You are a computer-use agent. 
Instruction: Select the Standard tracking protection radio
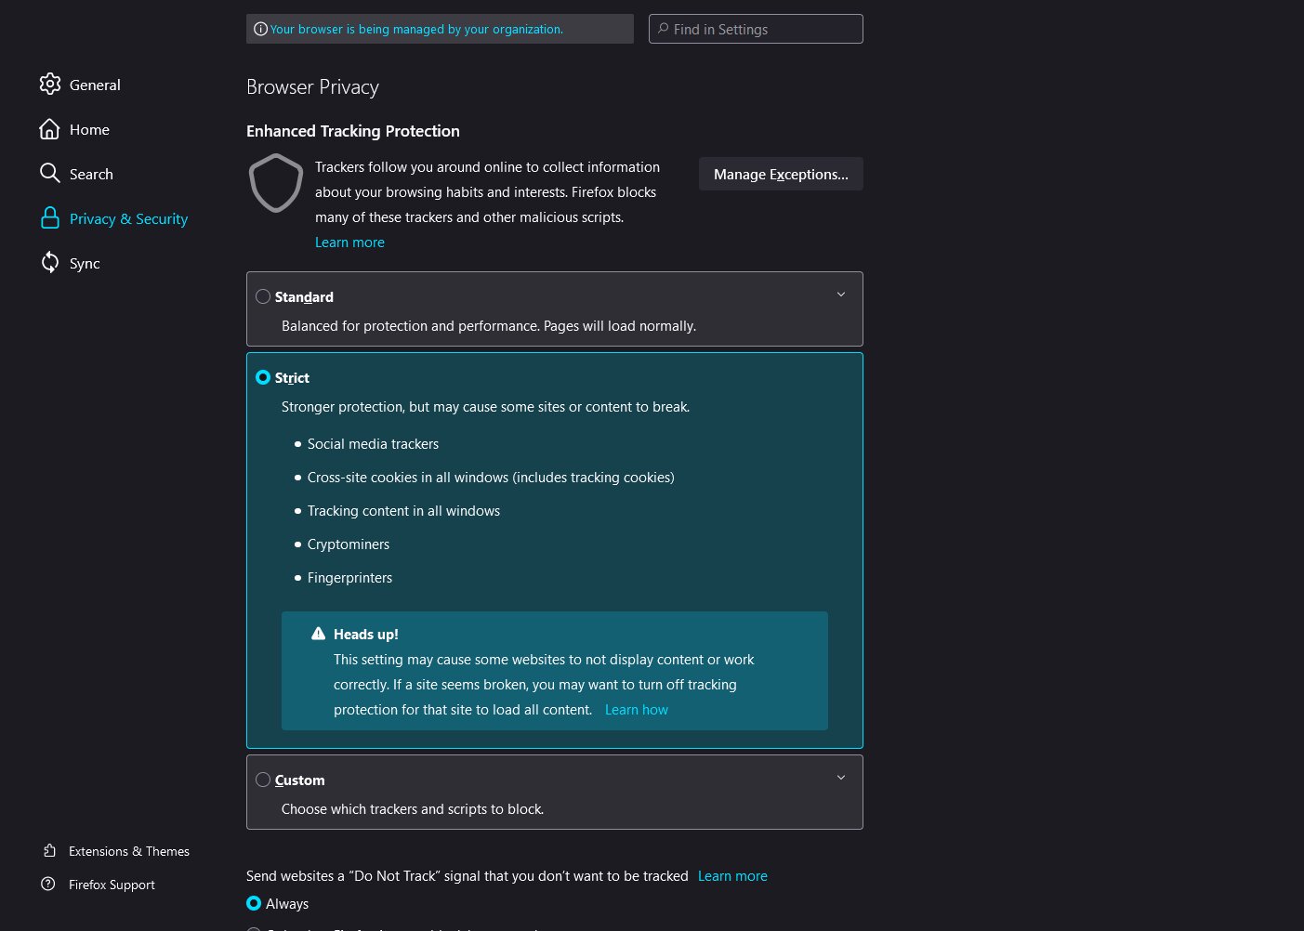click(x=263, y=296)
